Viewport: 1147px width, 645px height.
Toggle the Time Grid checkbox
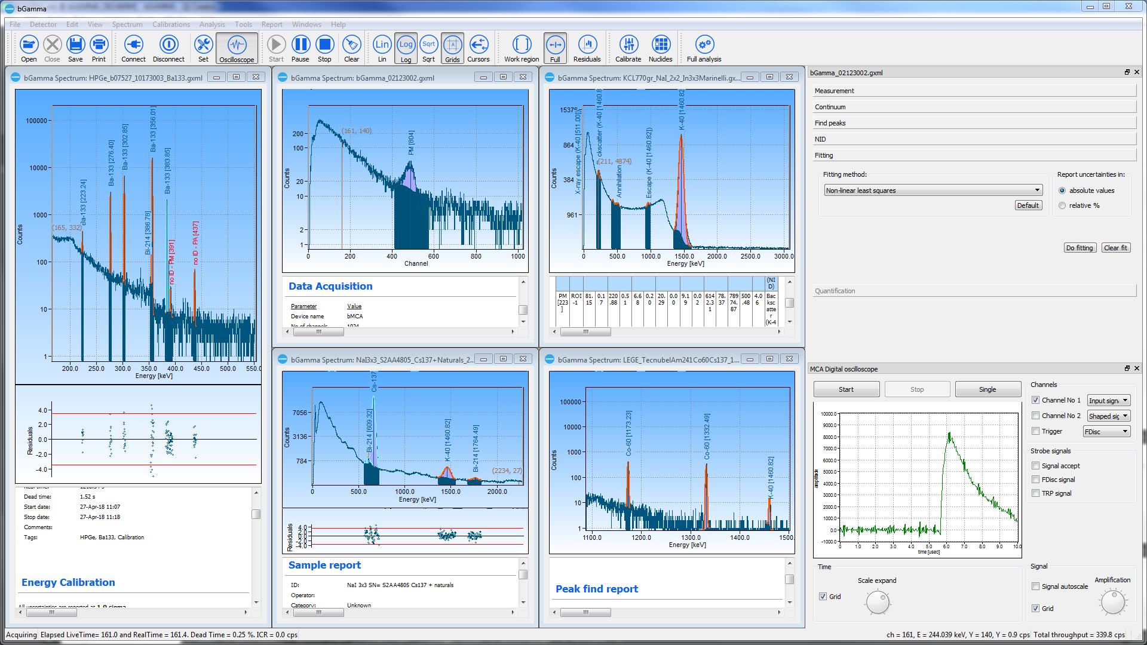[823, 597]
